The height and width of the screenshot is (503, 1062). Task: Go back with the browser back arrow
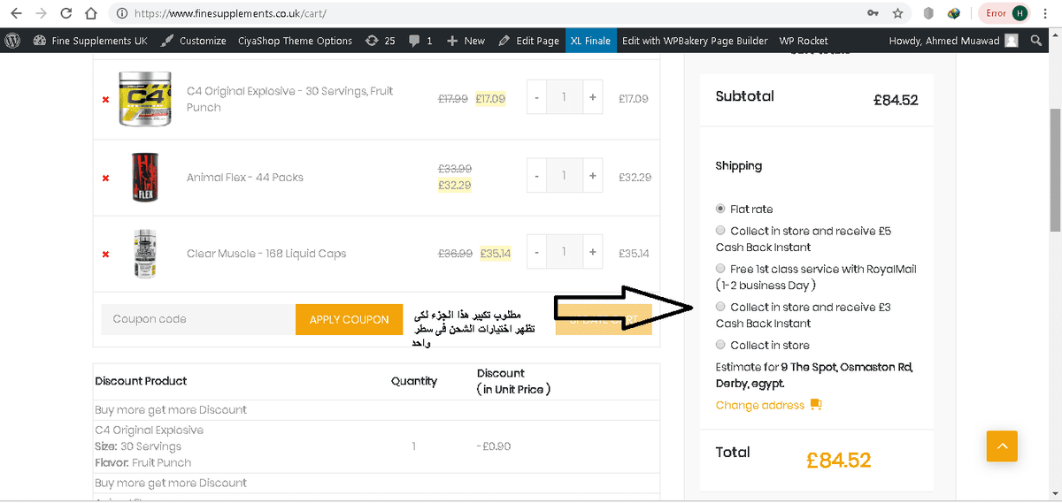[x=16, y=13]
